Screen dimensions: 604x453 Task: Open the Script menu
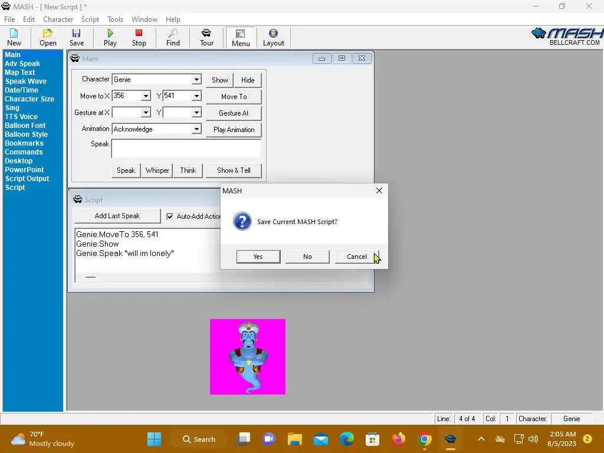click(x=90, y=19)
